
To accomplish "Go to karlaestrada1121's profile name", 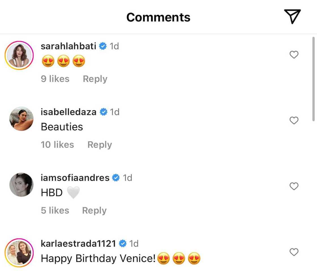I will click(78, 243).
